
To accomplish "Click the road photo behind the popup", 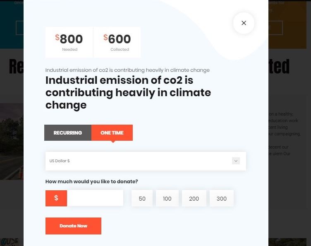I will point(12,141).
